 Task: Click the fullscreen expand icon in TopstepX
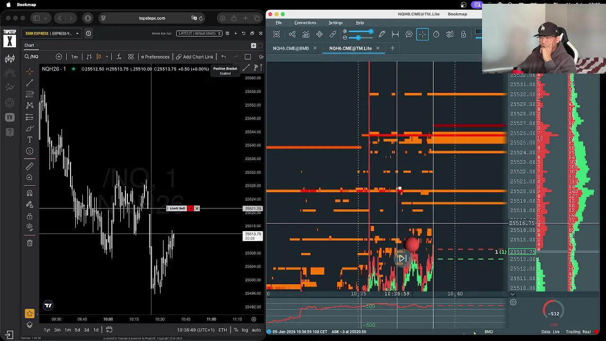tap(260, 33)
